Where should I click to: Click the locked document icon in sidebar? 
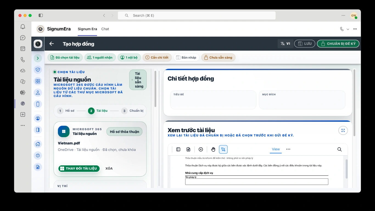(x=38, y=167)
